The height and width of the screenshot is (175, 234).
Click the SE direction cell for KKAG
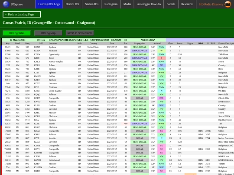(162, 131)
